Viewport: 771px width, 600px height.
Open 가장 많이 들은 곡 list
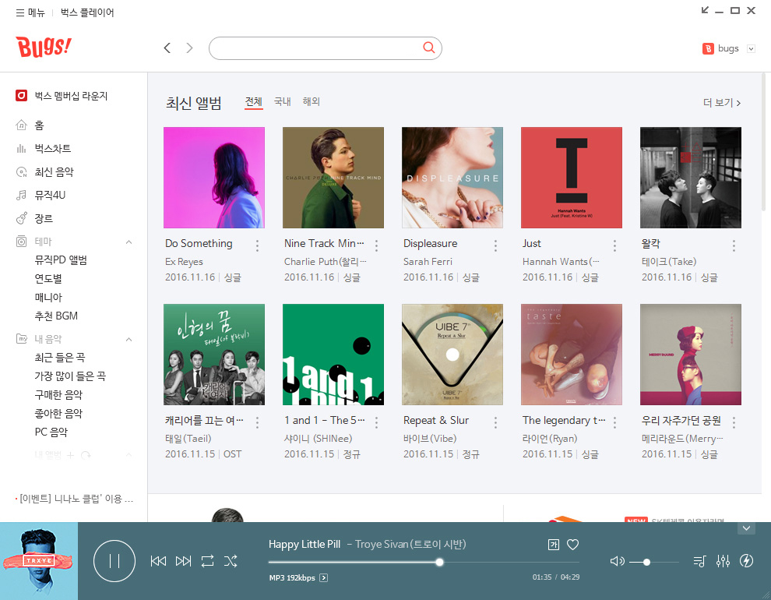pyautogui.click(x=70, y=376)
